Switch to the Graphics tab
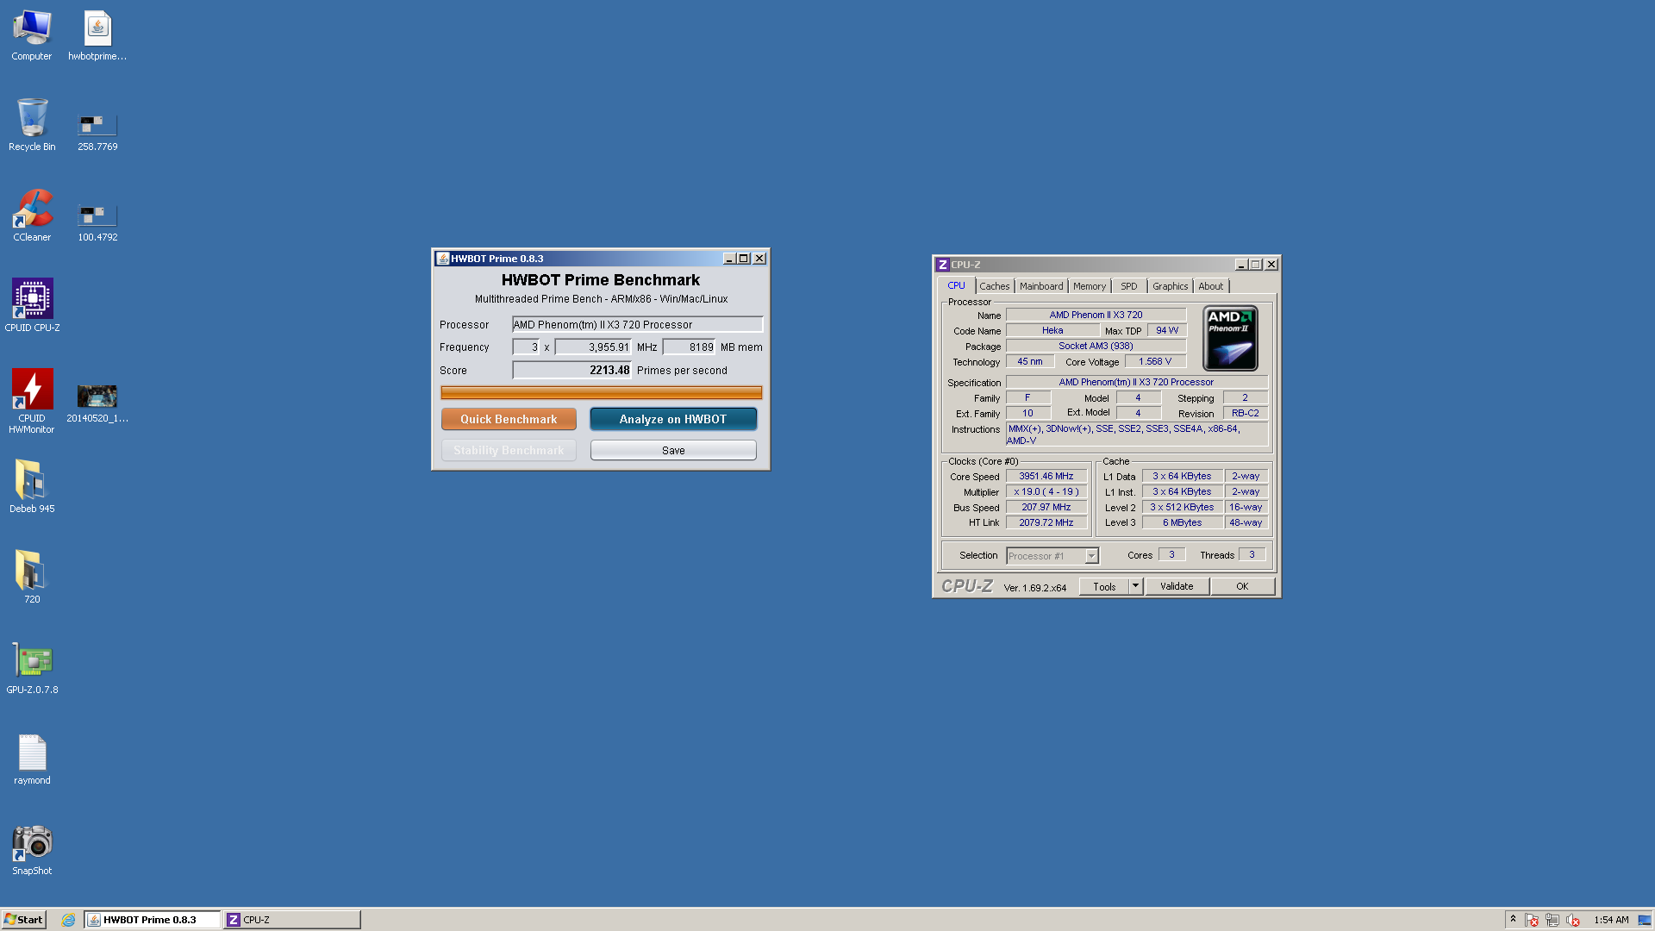This screenshot has width=1655, height=931. pos(1170,286)
